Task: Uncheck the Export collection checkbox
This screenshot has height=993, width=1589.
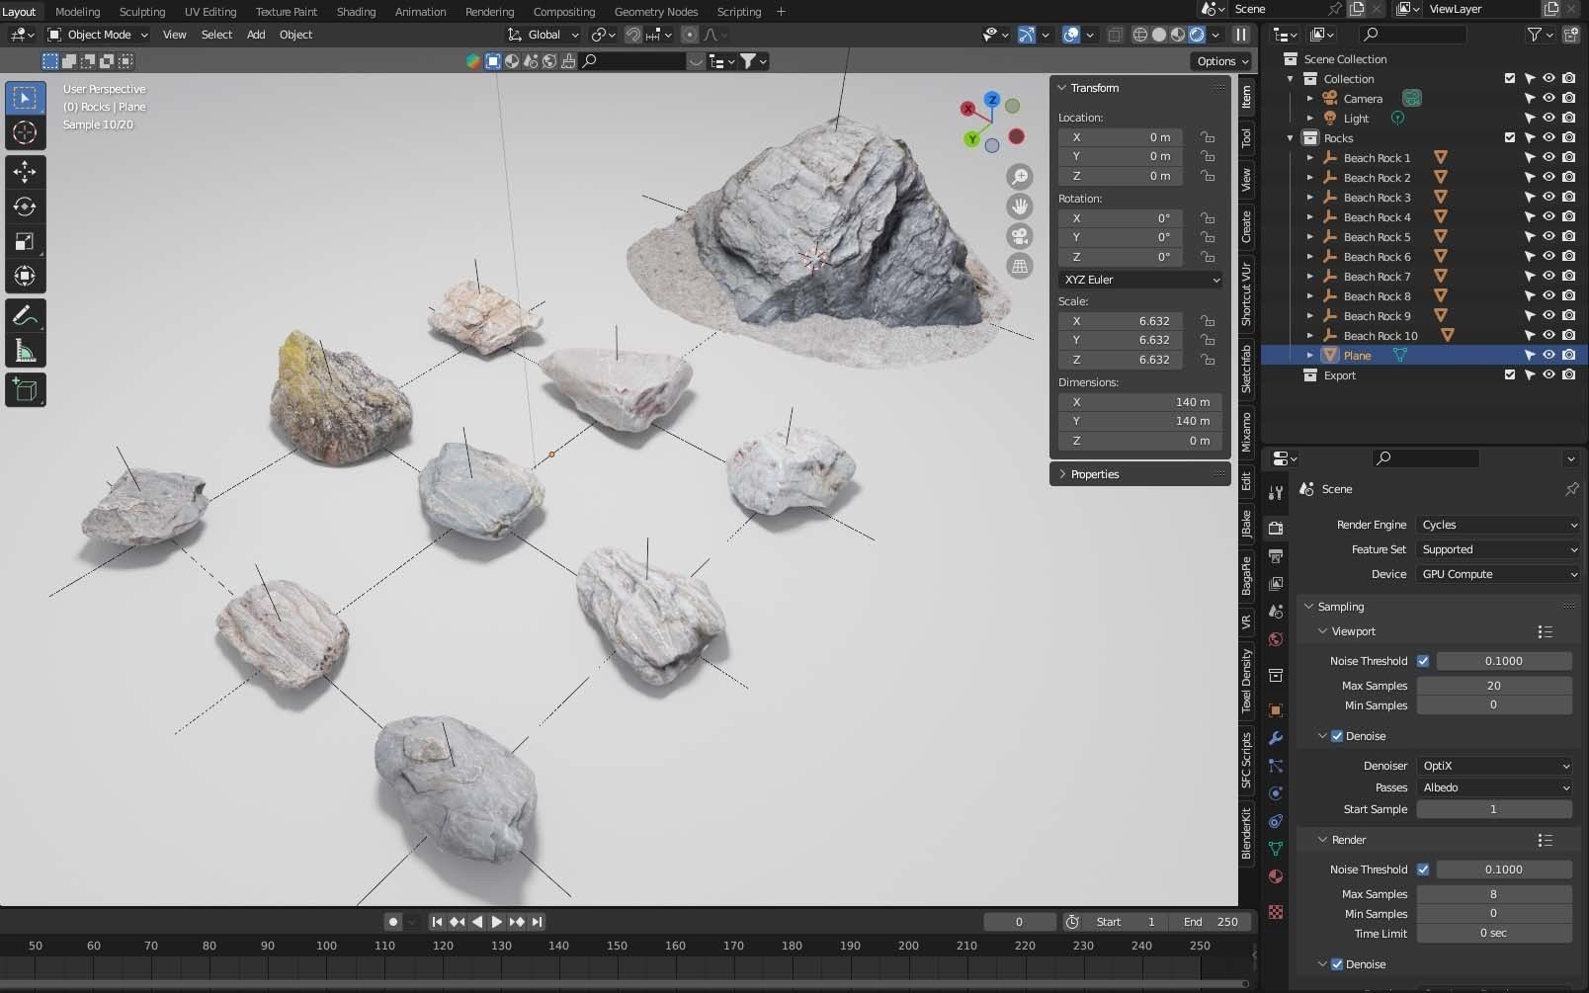Action: (x=1509, y=374)
